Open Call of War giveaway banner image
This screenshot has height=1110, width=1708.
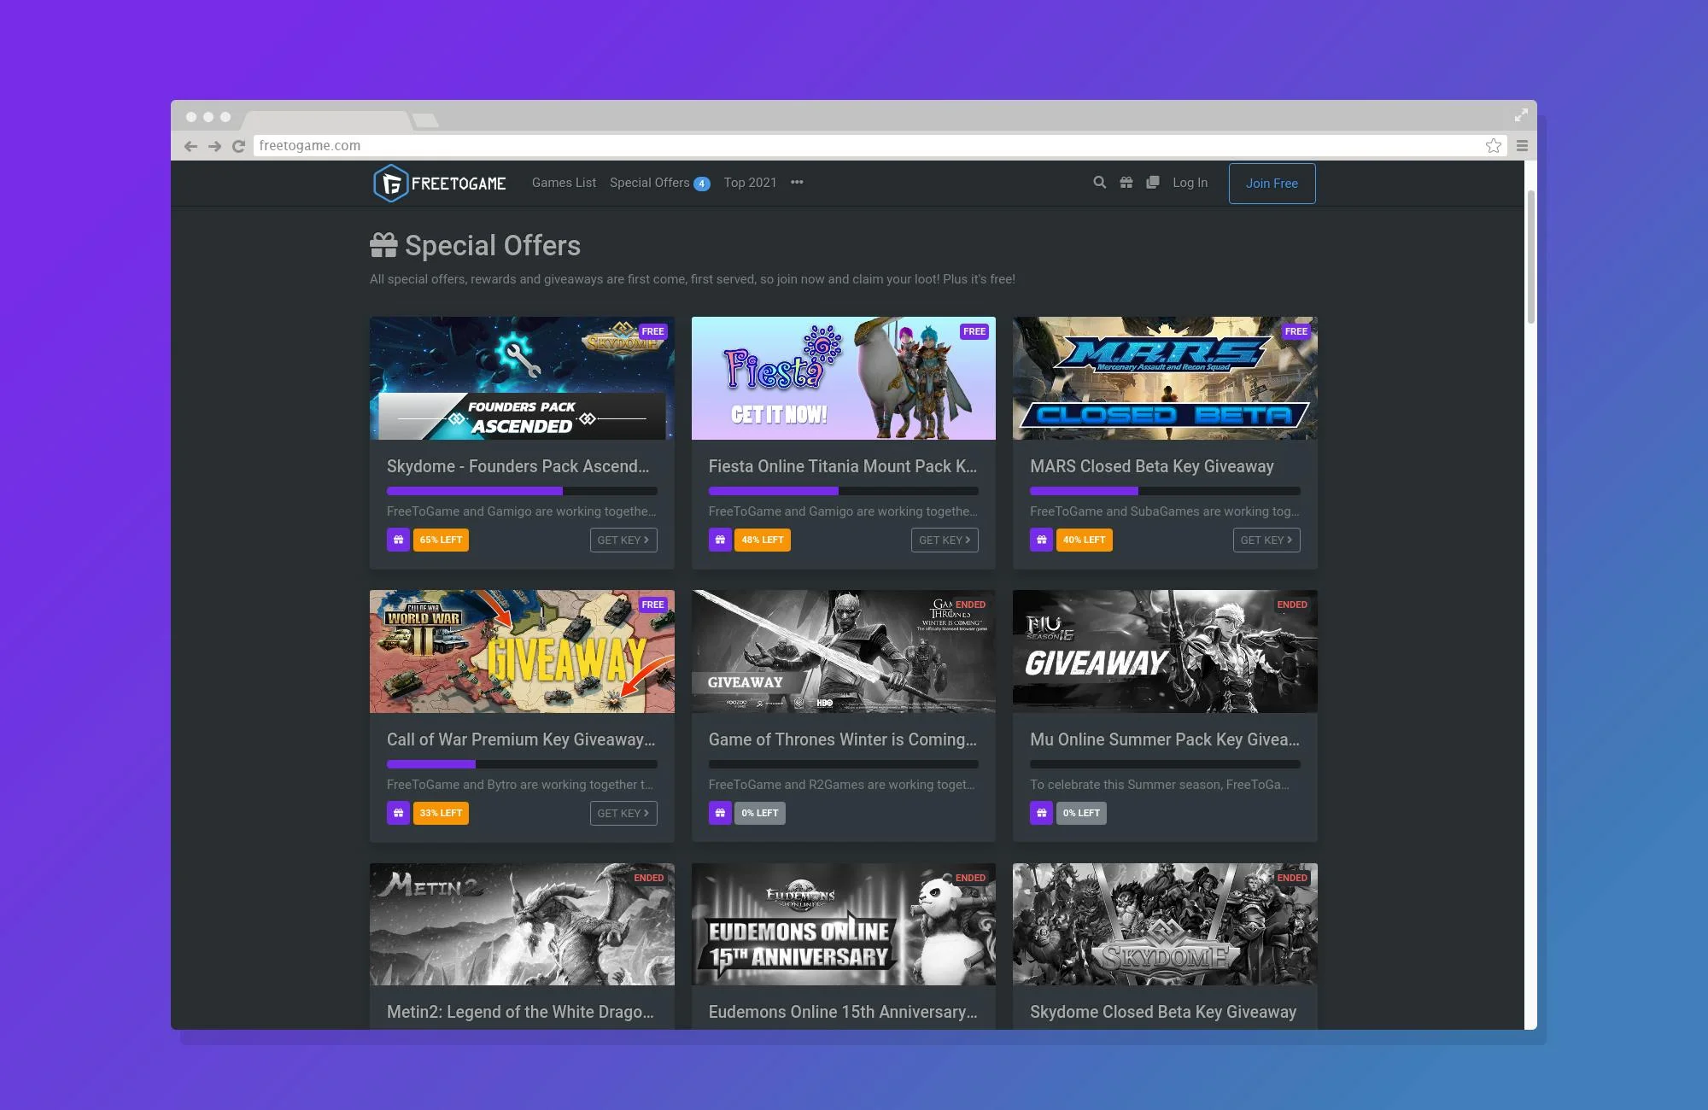[522, 651]
